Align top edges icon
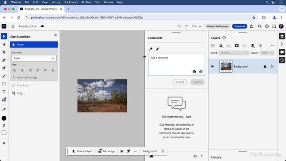 [38, 70]
